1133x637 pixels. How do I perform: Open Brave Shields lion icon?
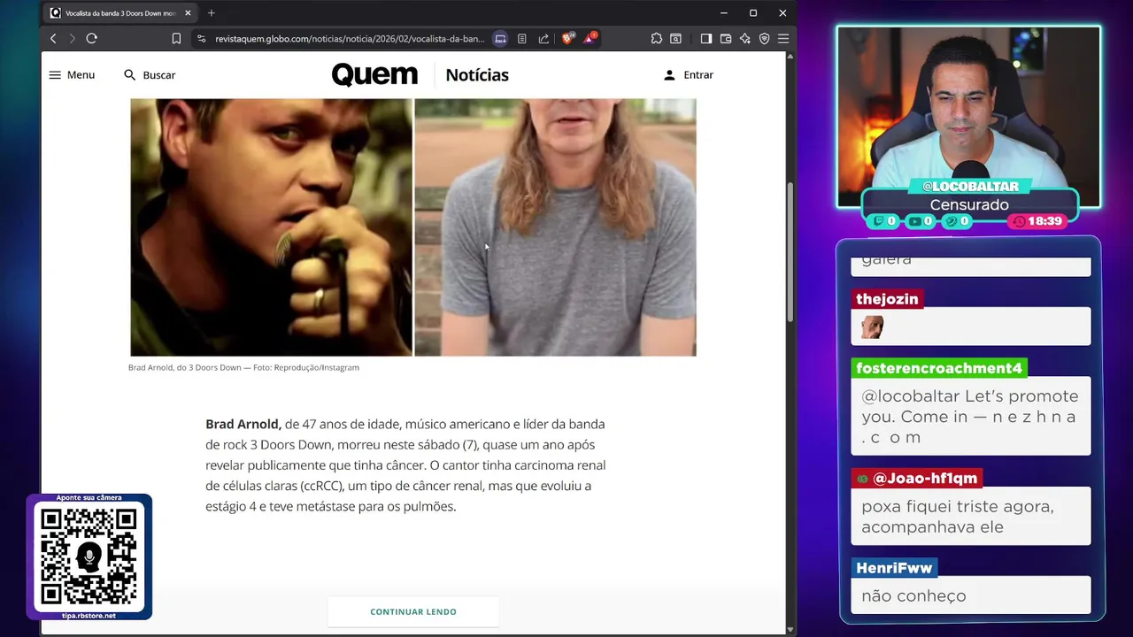568,38
